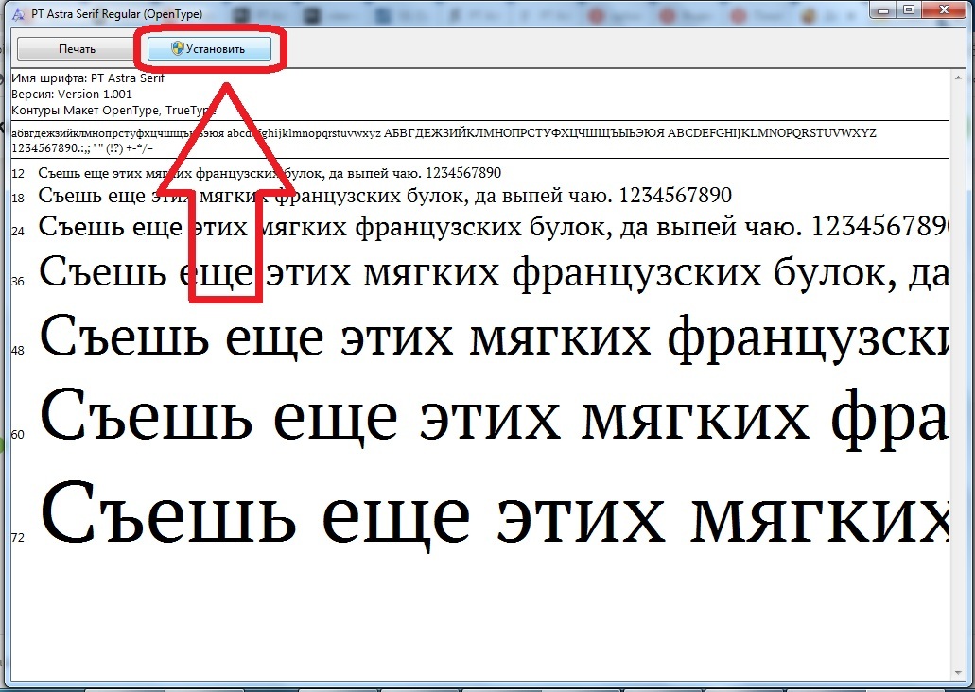The height and width of the screenshot is (692, 975).
Task: Click the 12-point sample sentence
Action: pos(270,173)
